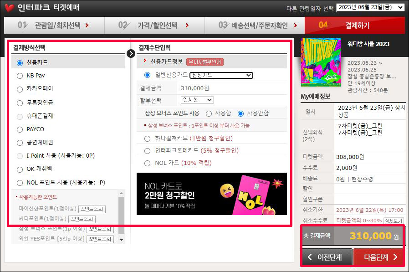Select 공연예매권 payment option

click(20, 143)
